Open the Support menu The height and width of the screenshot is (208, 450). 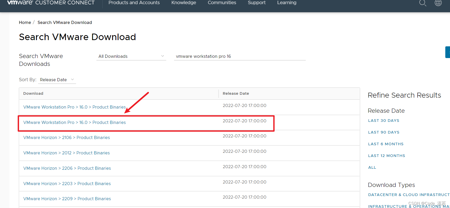[257, 3]
